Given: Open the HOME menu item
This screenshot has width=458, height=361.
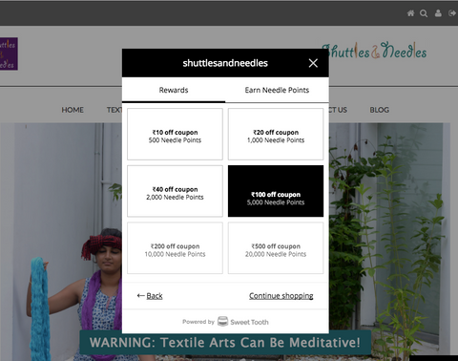Looking at the screenshot, I should click(x=73, y=110).
